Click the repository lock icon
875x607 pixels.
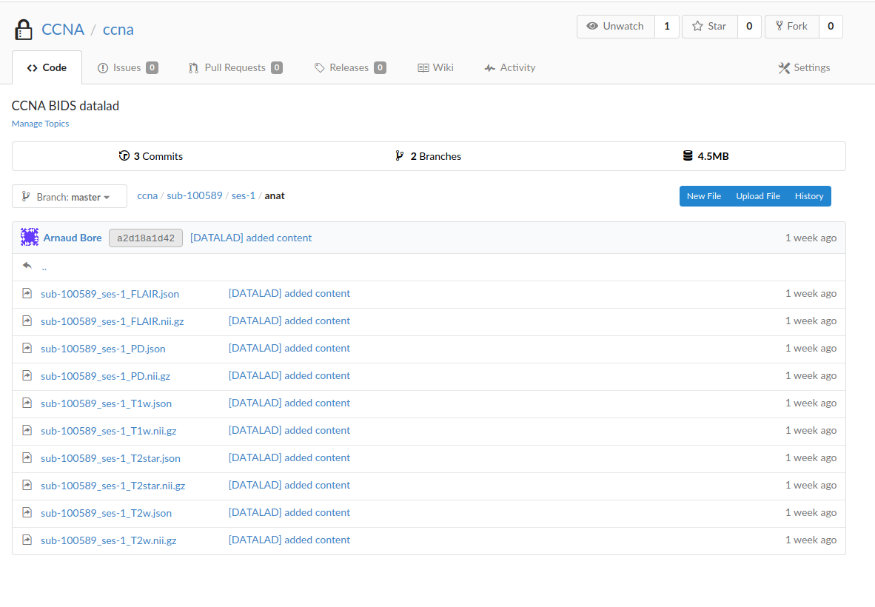tap(24, 30)
